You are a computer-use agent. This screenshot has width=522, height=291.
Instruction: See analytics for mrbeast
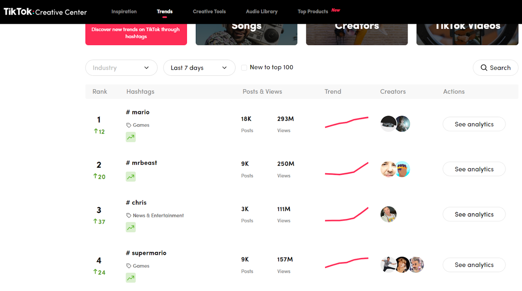[x=474, y=169]
